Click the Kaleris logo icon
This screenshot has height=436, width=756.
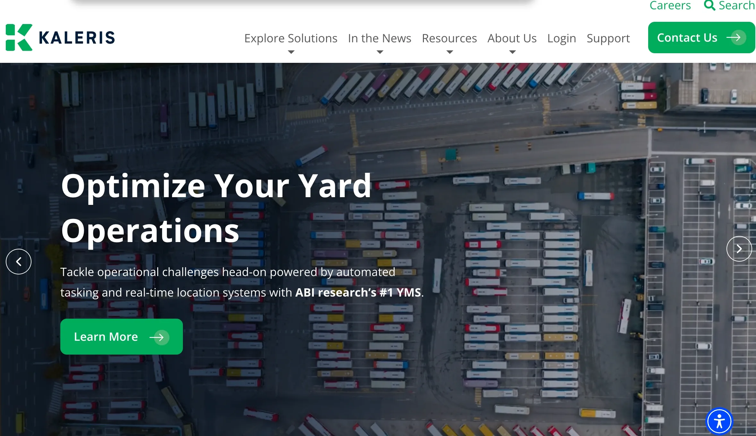coord(19,38)
